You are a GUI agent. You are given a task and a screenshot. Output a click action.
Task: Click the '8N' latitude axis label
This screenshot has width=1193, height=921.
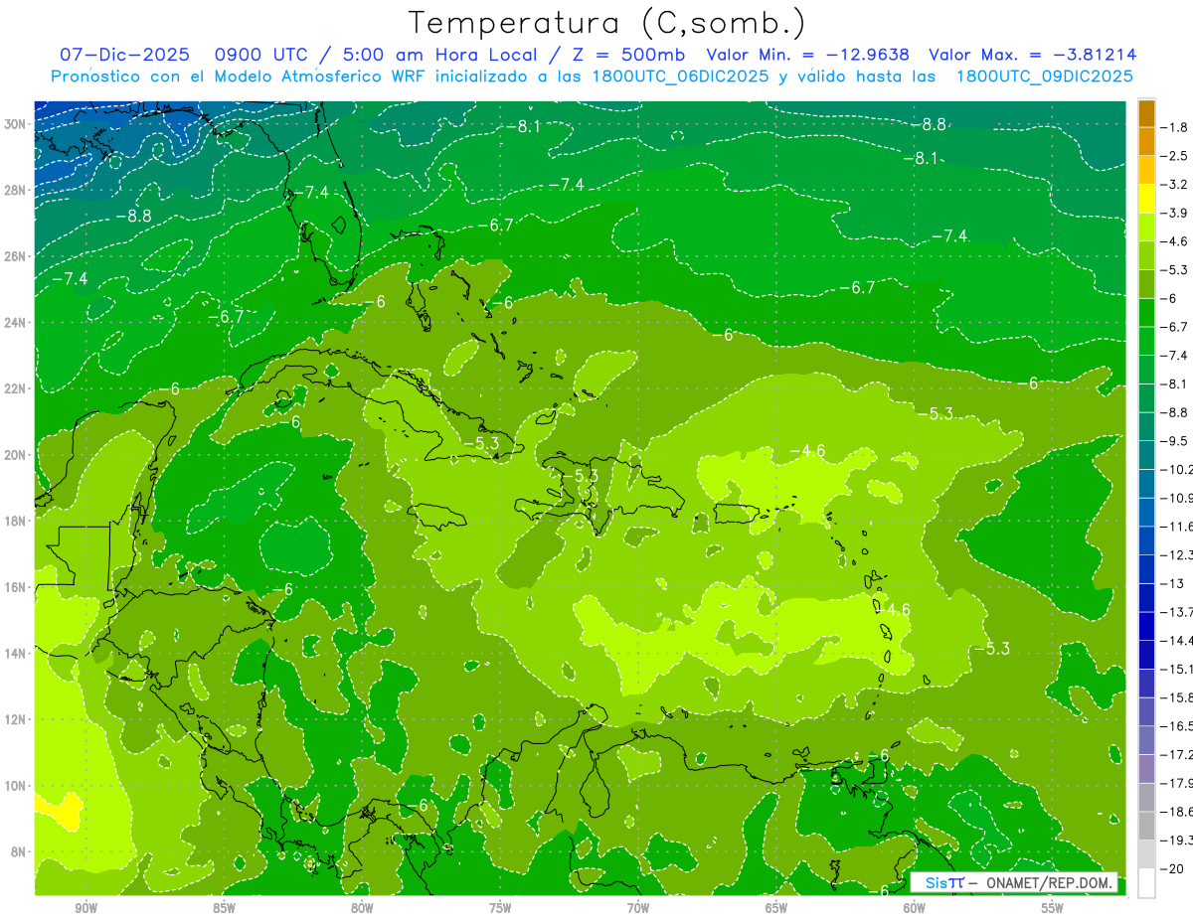20,852
